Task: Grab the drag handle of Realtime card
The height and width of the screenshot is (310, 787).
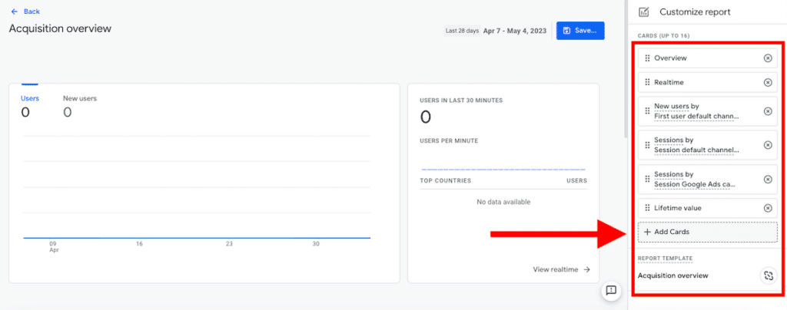Action: [x=647, y=82]
